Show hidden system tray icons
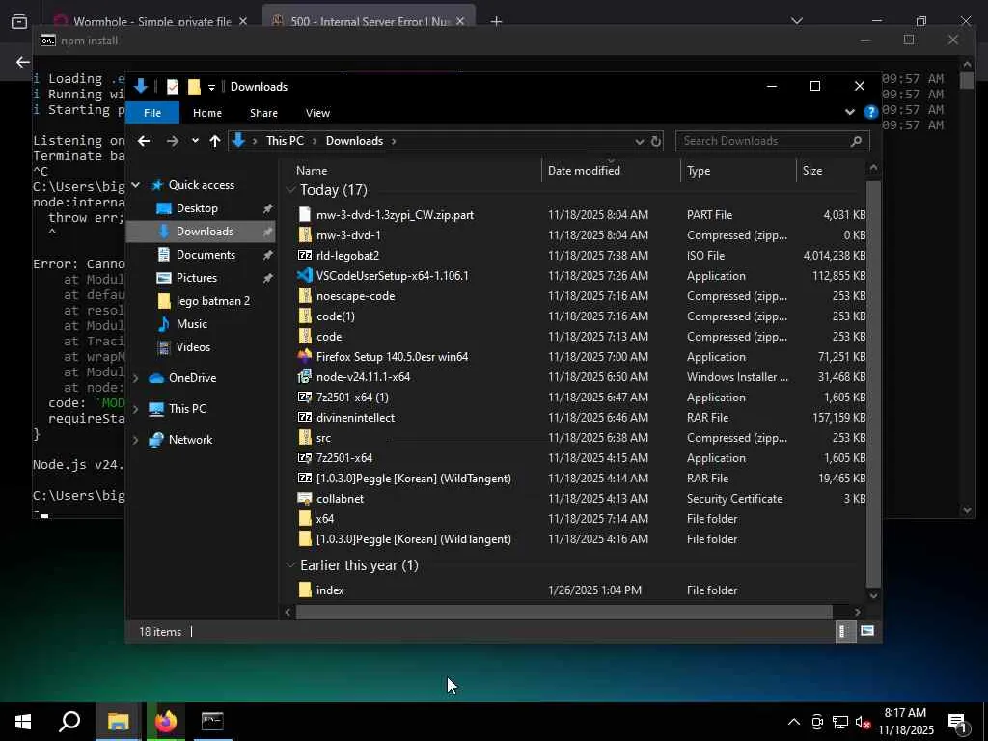The width and height of the screenshot is (988, 741). coord(794,722)
